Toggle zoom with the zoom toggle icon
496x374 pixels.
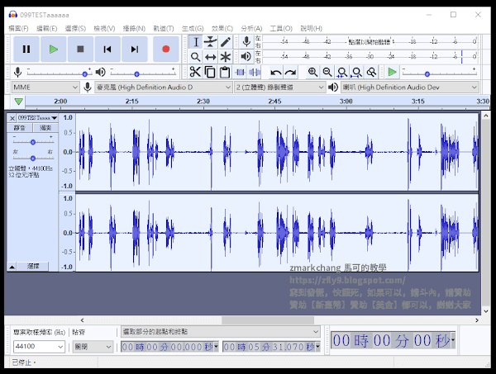click(371, 72)
